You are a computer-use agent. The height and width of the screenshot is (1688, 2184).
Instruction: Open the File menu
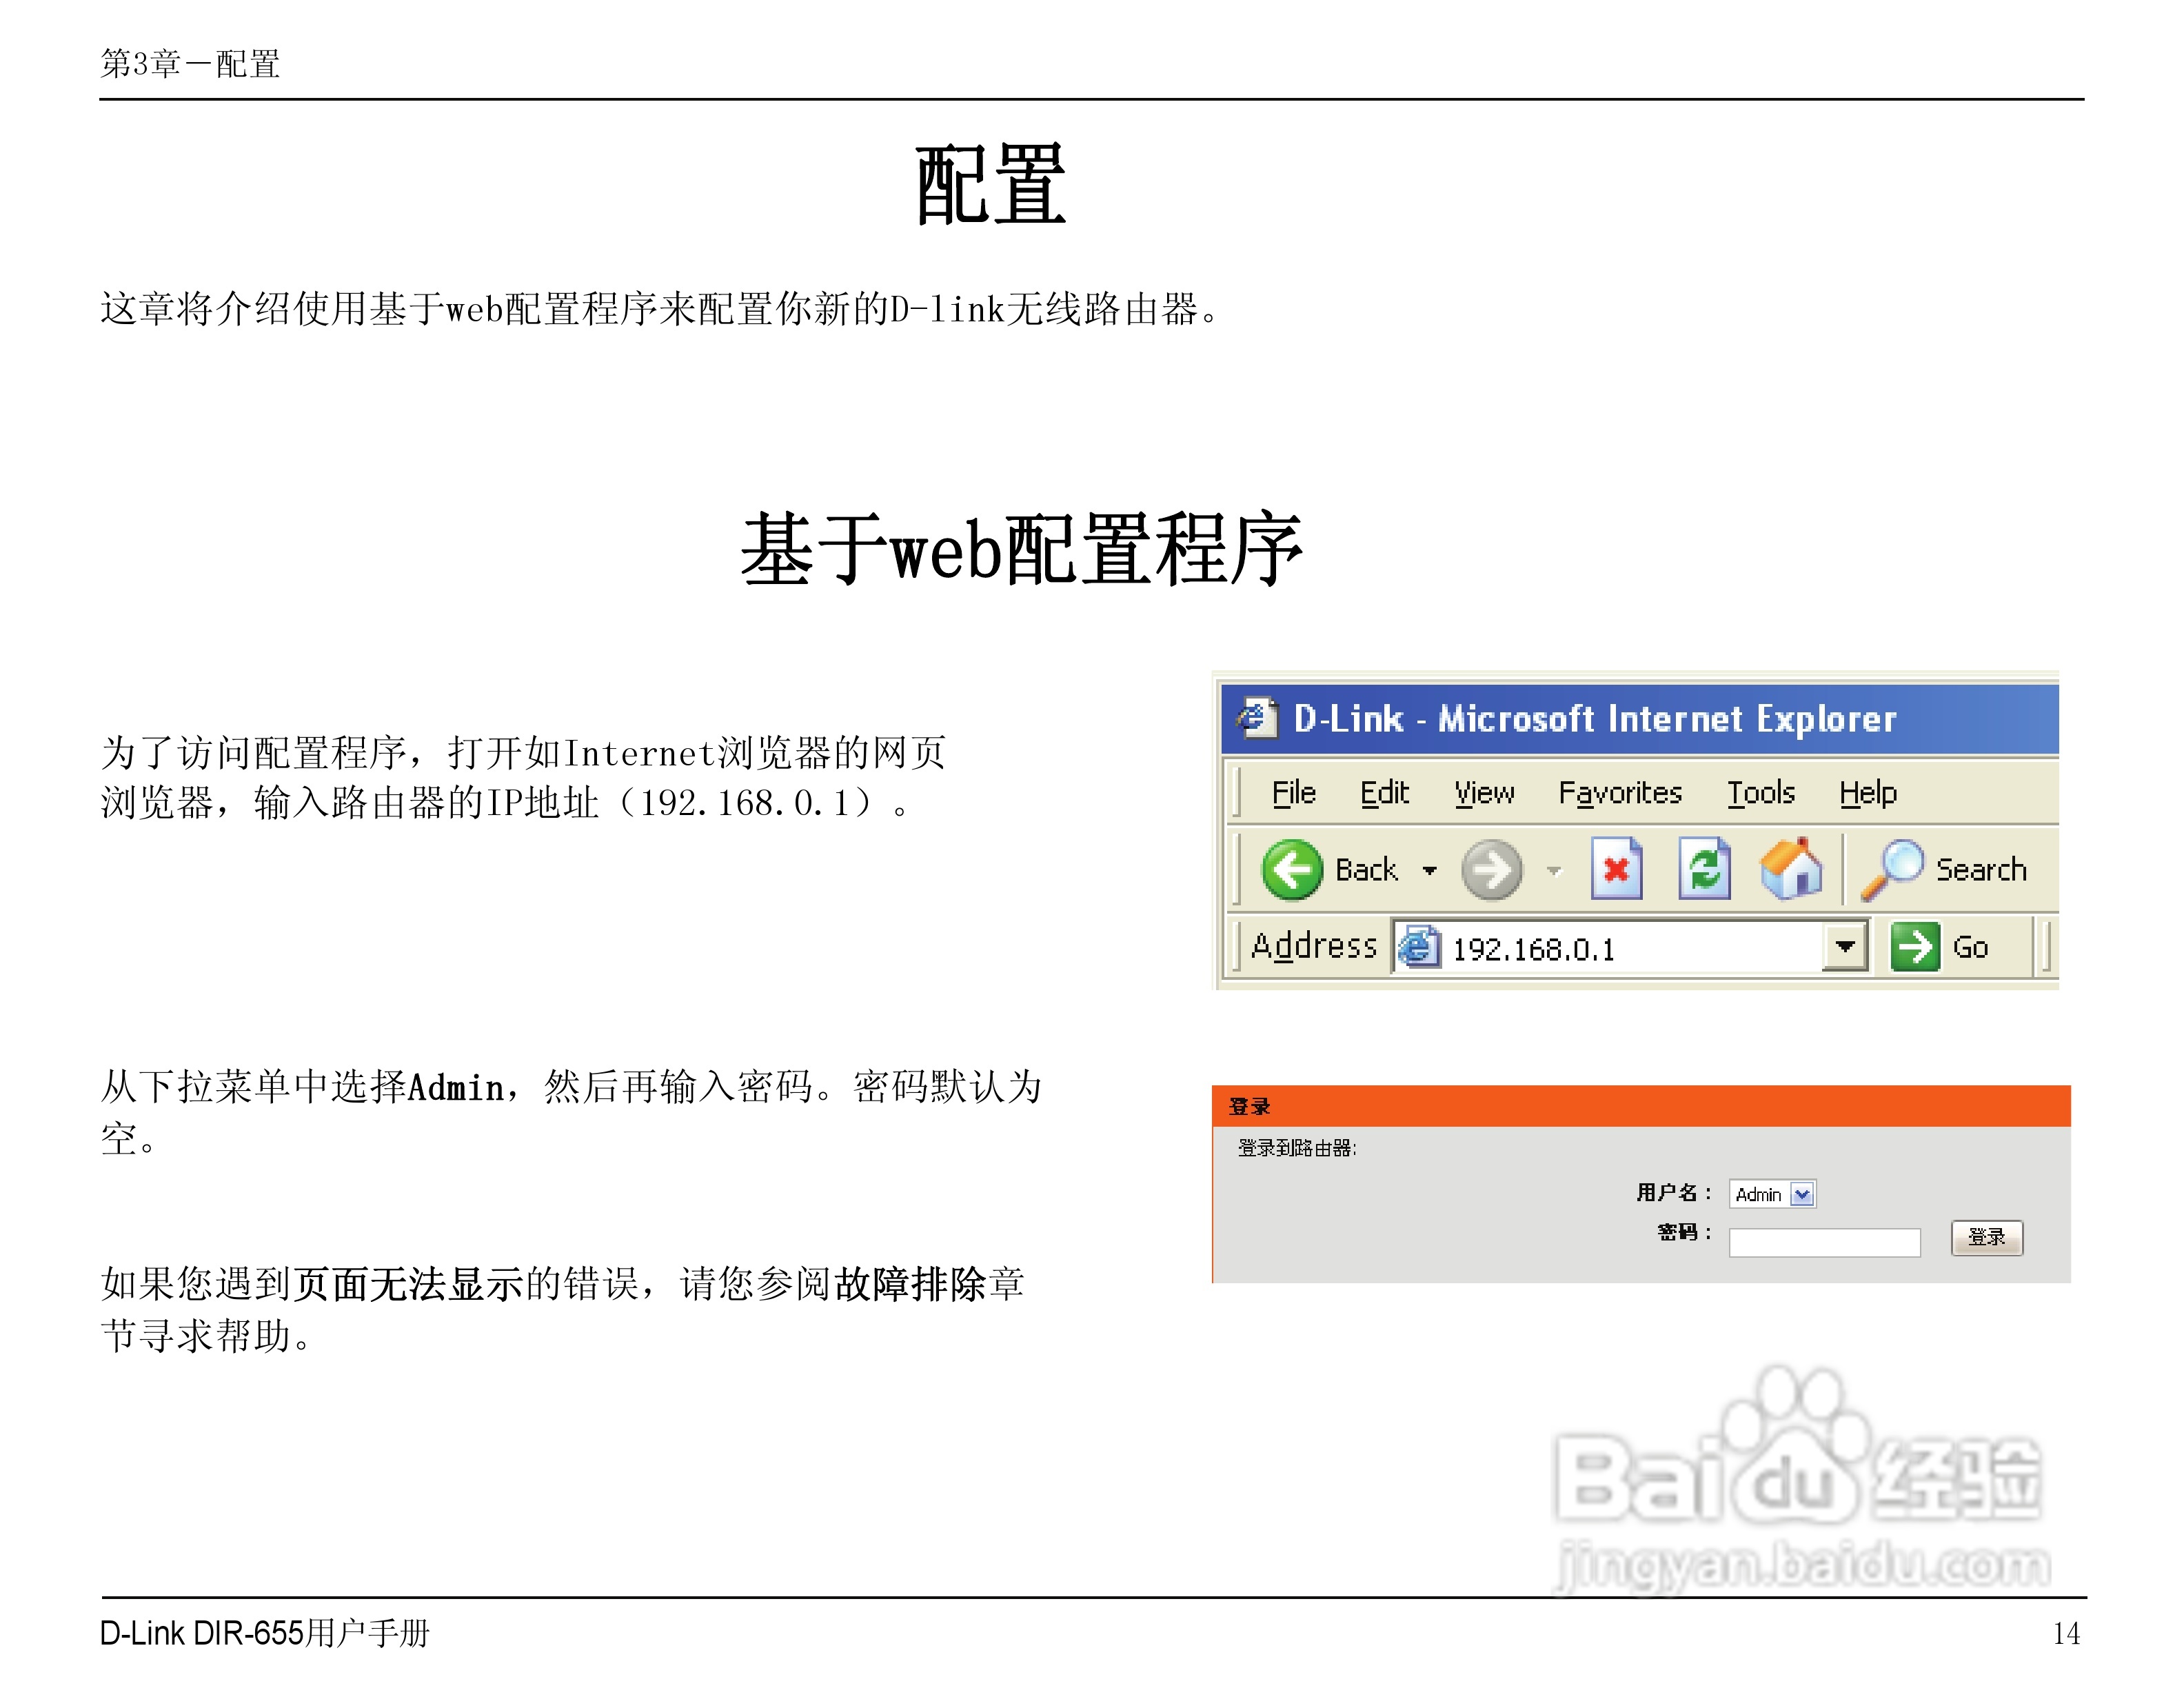click(x=1293, y=793)
